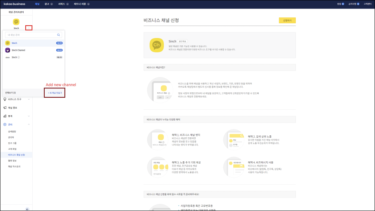Click the 혜택 2 search priority illustration
Viewport: 375px width, 211px height.
pyautogui.click(x=234, y=140)
